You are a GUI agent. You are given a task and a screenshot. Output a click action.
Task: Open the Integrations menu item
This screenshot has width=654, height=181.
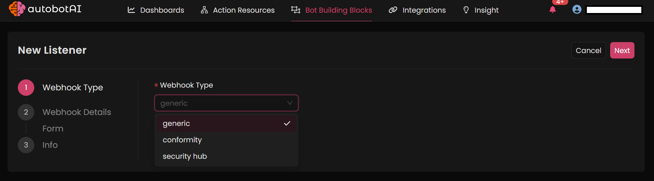424,10
